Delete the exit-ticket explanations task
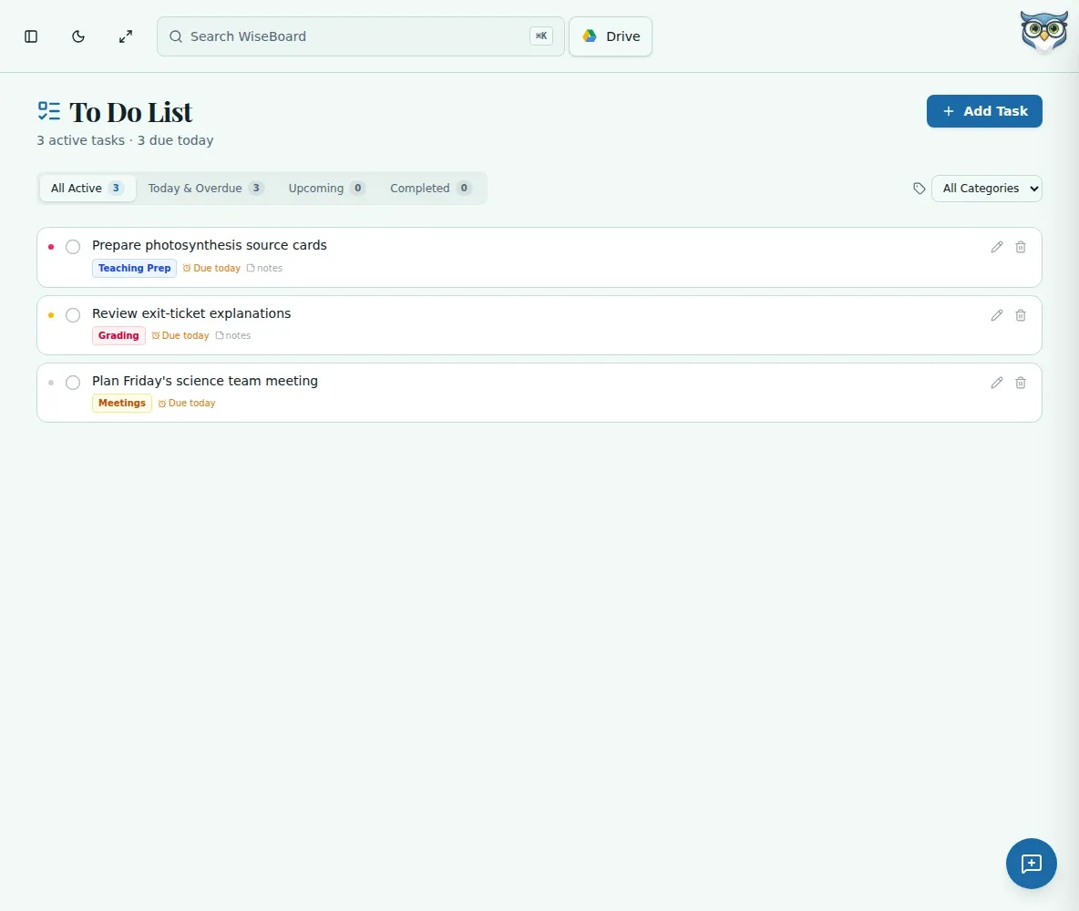This screenshot has width=1079, height=911. [1021, 315]
